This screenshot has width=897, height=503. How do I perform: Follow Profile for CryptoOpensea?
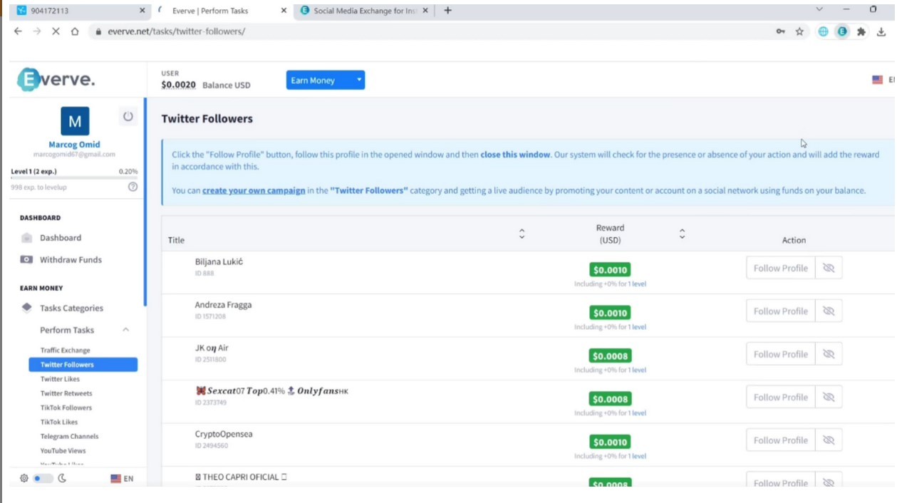(x=781, y=440)
